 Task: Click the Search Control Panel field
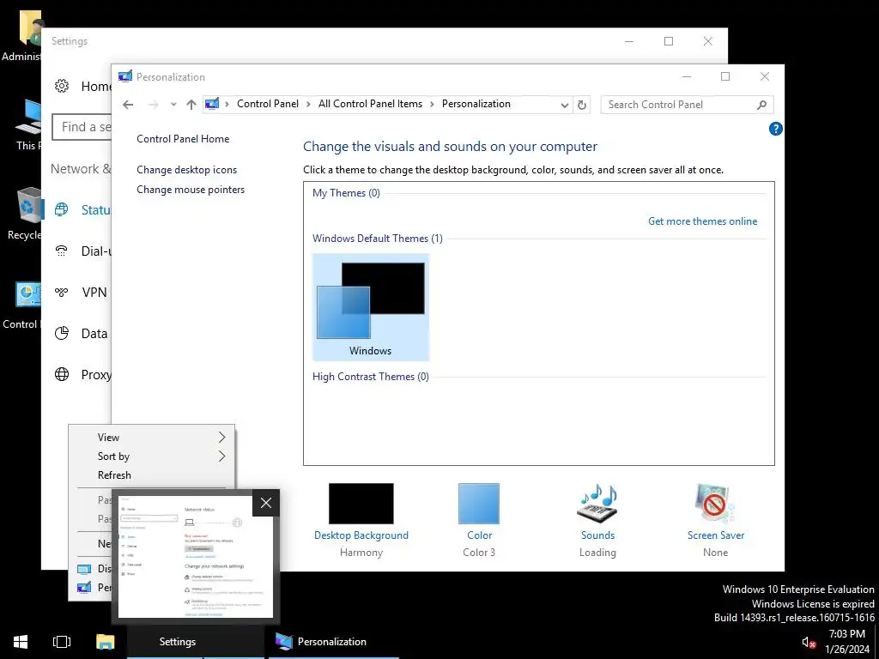click(x=687, y=105)
